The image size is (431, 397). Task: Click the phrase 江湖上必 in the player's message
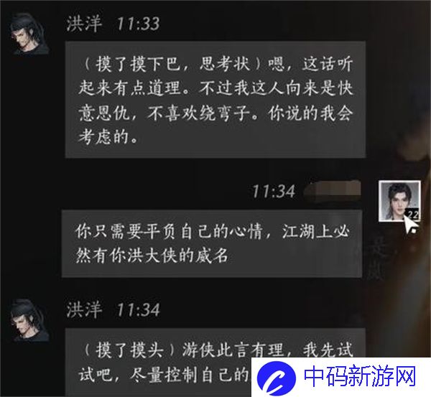click(316, 231)
